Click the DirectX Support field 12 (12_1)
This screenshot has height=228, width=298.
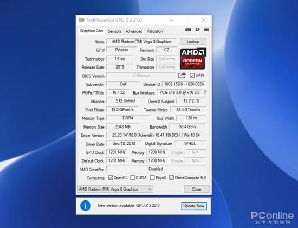click(x=191, y=101)
